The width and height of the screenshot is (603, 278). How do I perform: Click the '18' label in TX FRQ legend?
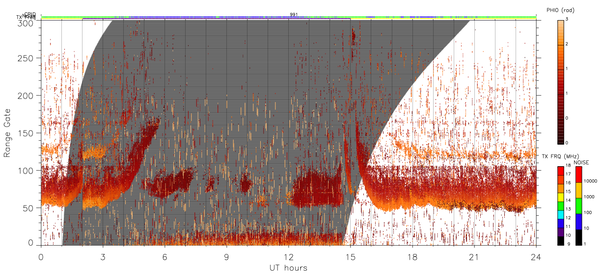pos(569,166)
